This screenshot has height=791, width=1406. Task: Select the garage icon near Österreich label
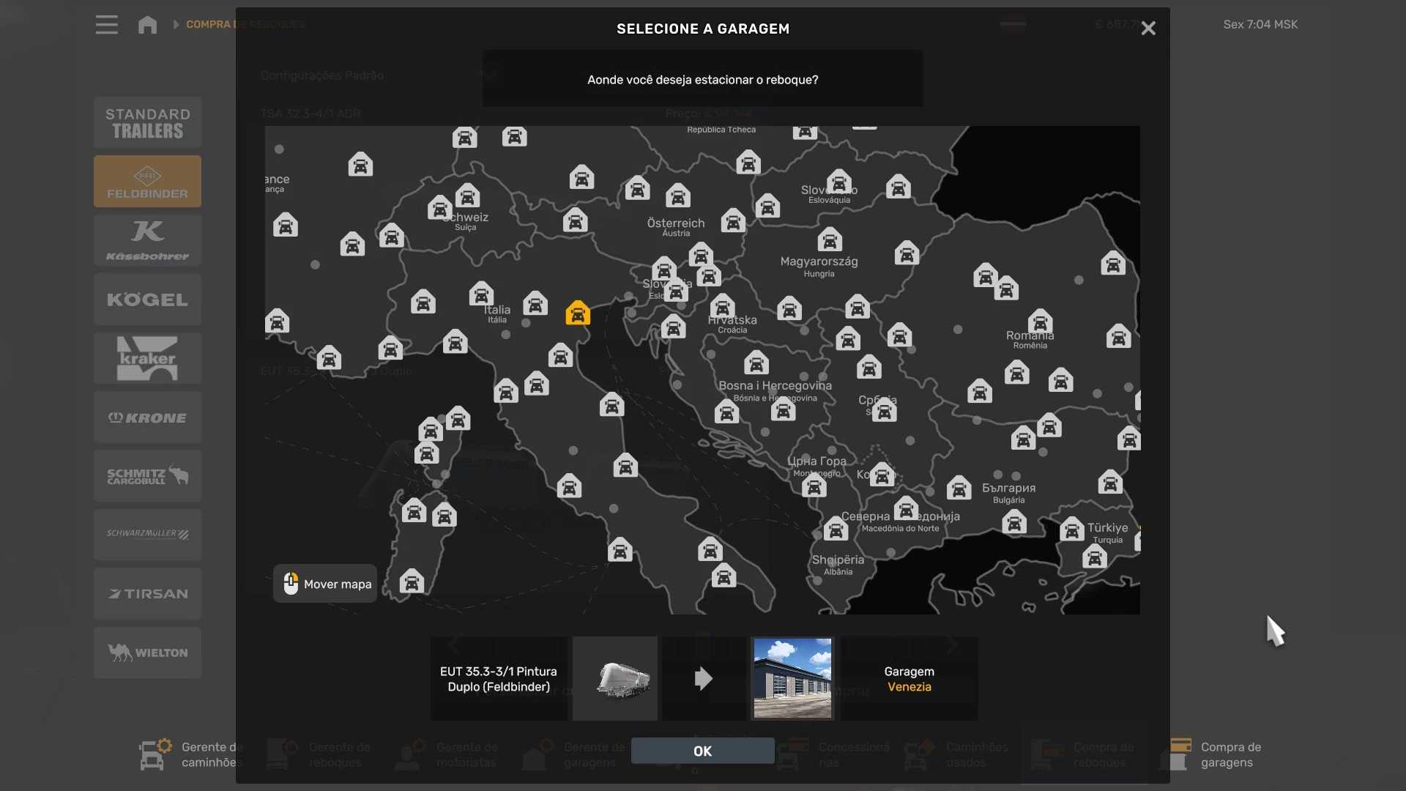pyautogui.click(x=678, y=196)
